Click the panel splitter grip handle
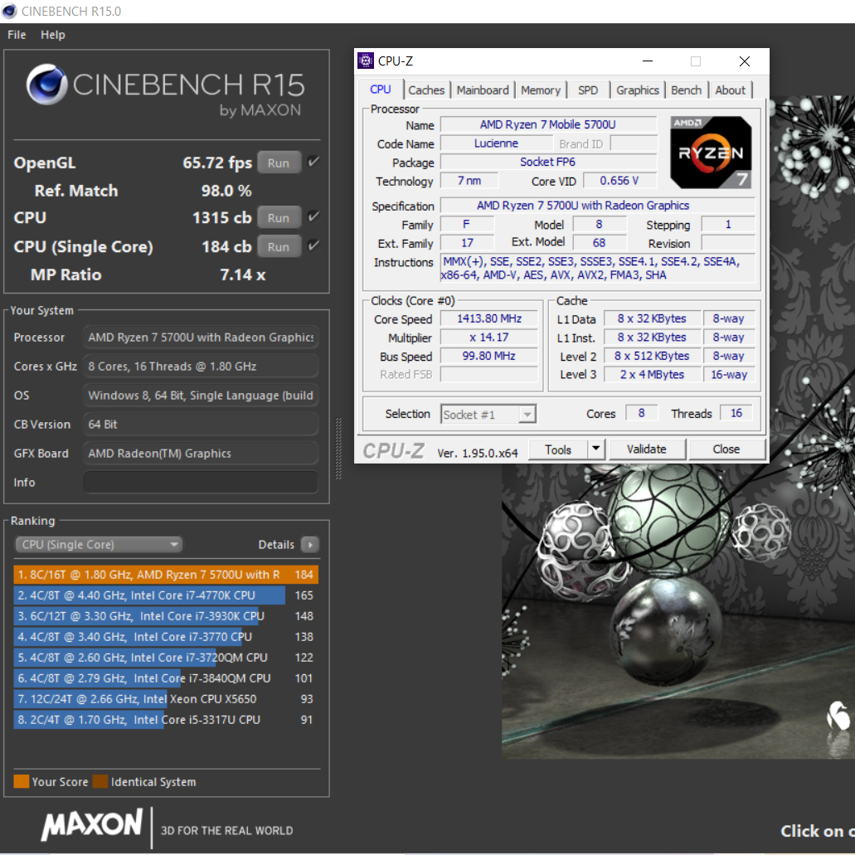The image size is (855, 855). [338, 448]
